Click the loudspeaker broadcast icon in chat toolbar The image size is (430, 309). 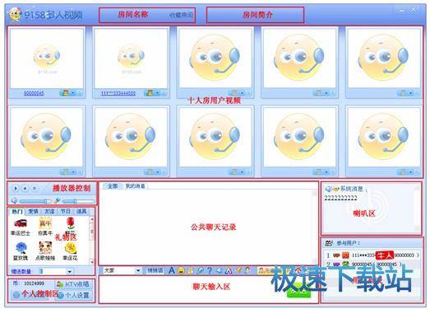tap(220, 271)
